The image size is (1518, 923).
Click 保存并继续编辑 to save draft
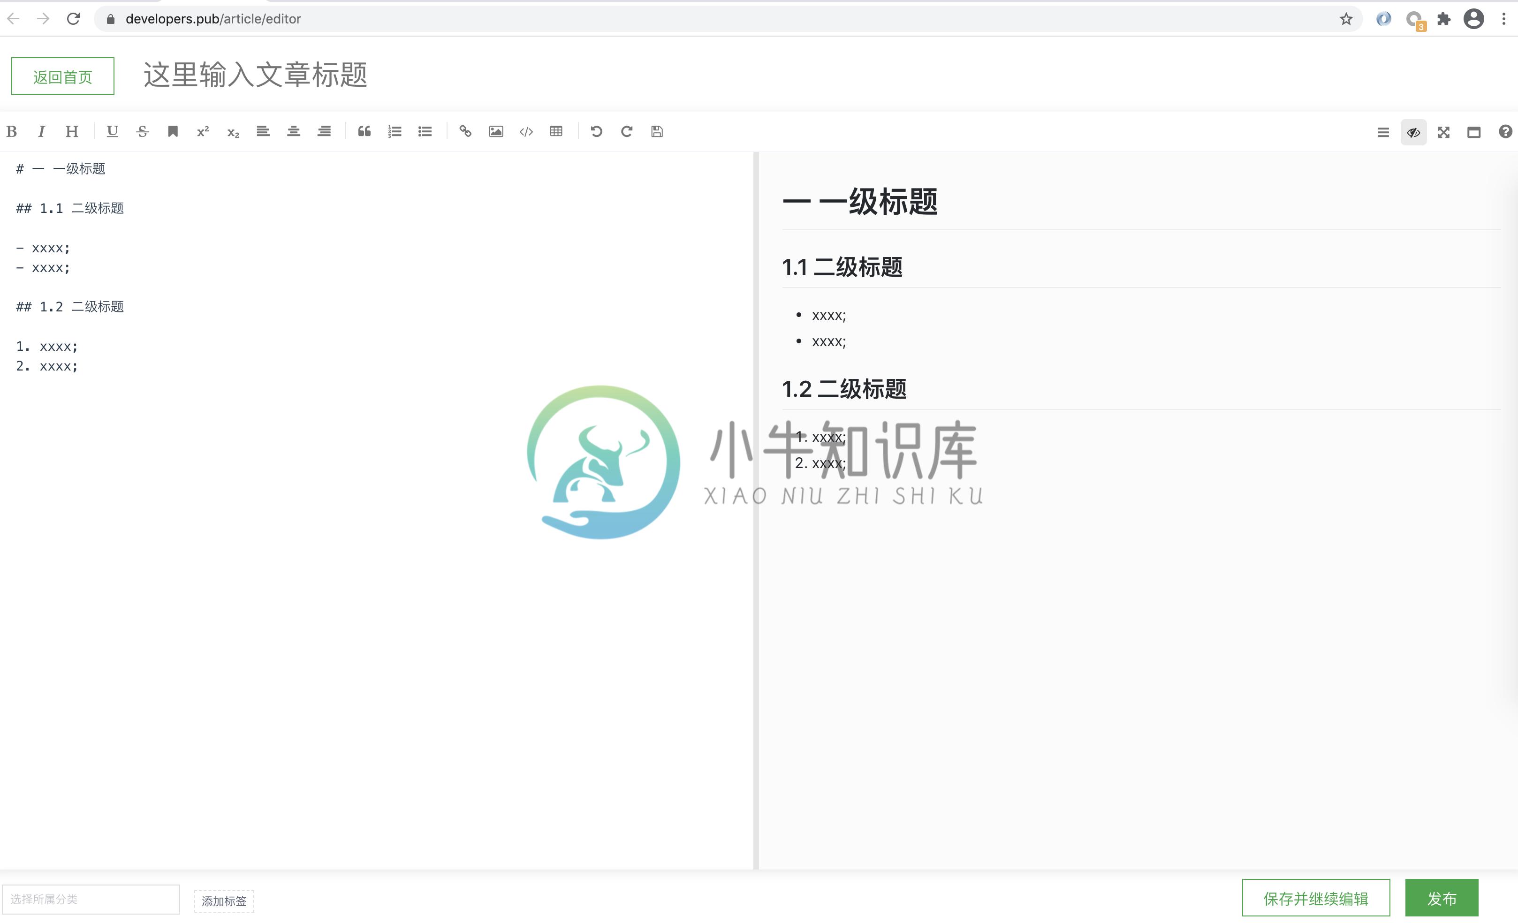1316,898
